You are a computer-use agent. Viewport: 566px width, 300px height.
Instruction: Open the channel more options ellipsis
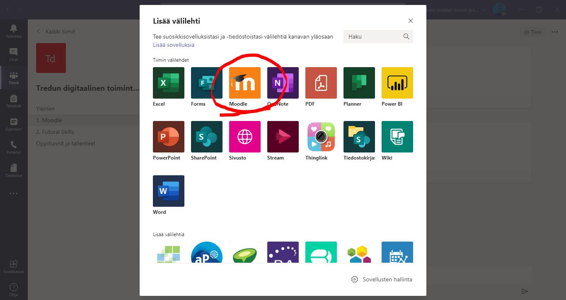coord(555,32)
